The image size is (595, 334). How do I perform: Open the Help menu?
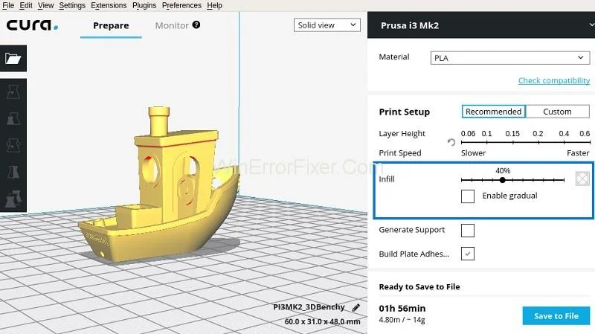[x=214, y=5]
